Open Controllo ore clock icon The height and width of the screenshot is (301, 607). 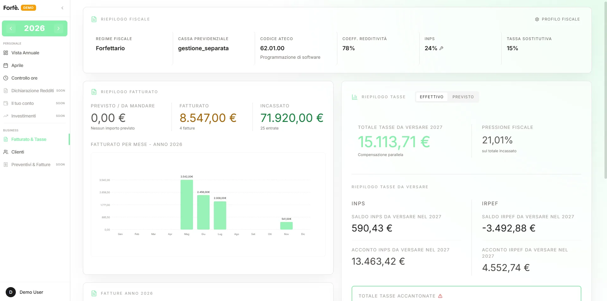[6, 78]
